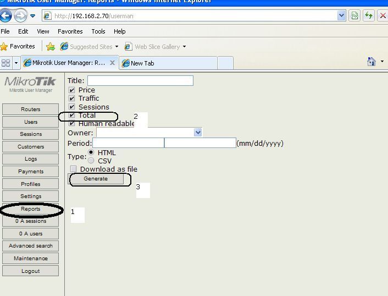
Task: Click the address bar URL text
Action: 94,16
